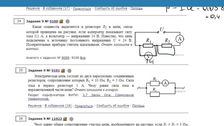Click briefcase icon next to task 9101
Screen dimensions: 224x126
(x=63, y=71)
